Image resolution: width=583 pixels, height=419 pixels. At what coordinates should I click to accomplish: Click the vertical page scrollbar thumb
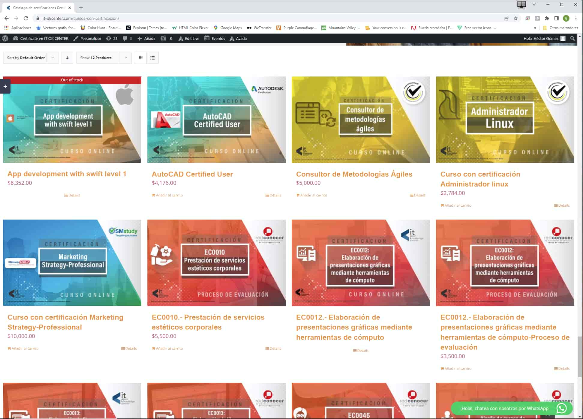tap(580, 357)
